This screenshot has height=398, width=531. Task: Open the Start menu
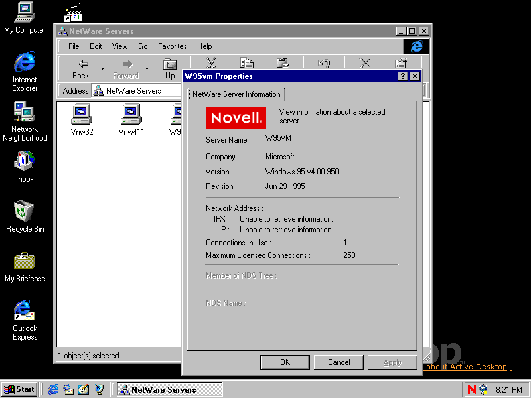point(20,389)
